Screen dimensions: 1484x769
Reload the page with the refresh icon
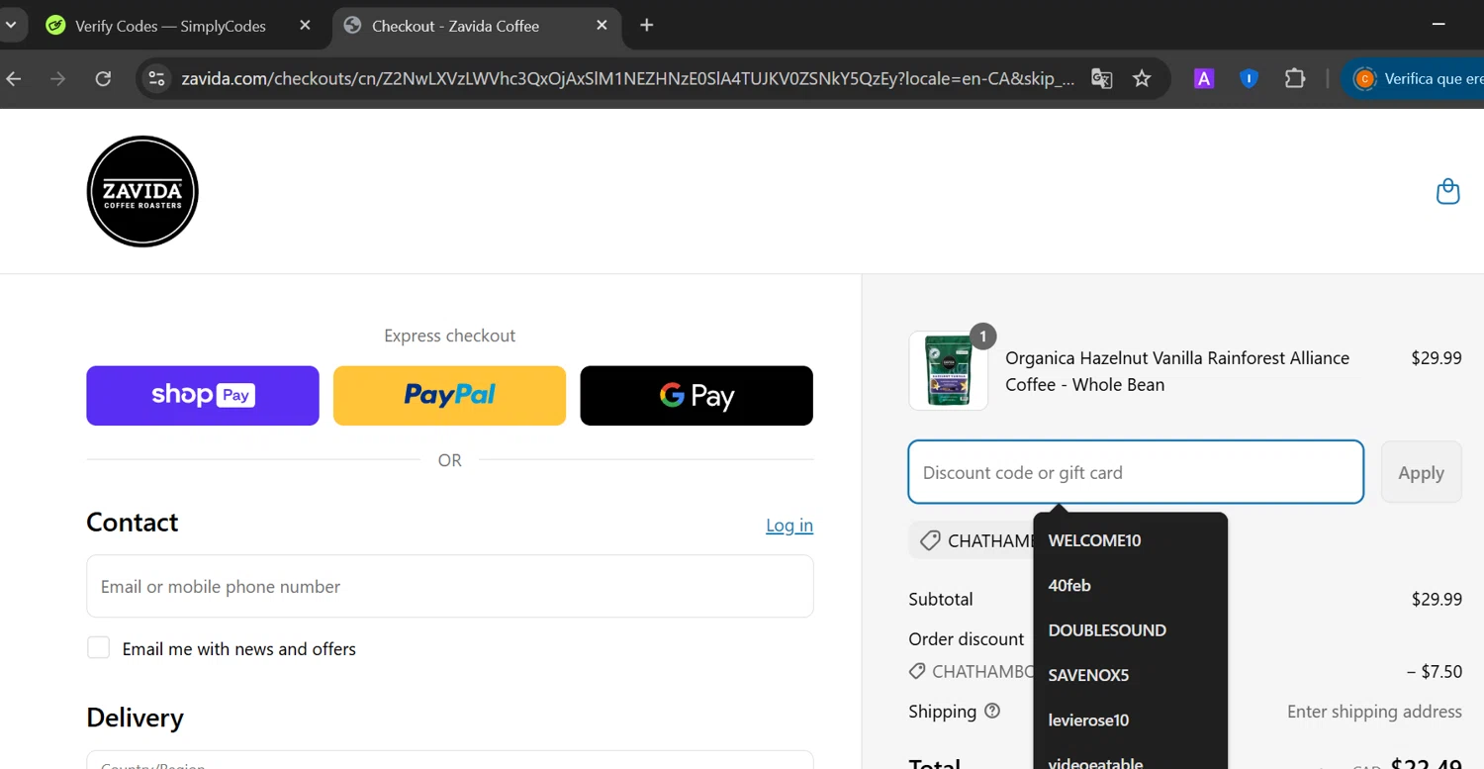tap(103, 78)
